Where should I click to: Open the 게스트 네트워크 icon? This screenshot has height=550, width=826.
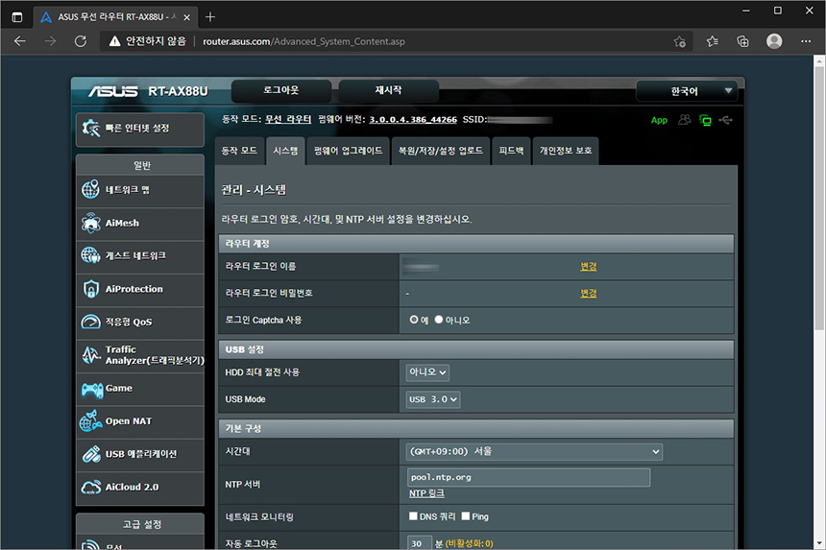pyautogui.click(x=90, y=255)
